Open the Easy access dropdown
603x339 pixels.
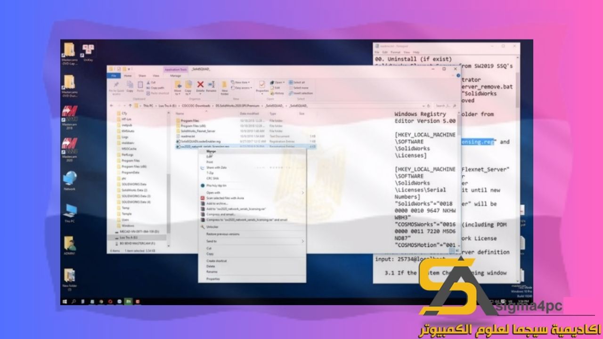(x=242, y=88)
